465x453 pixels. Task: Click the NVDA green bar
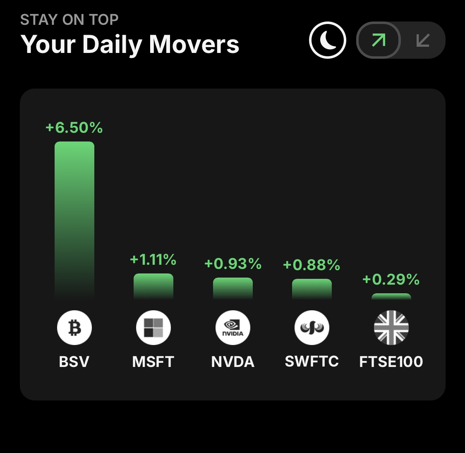coord(233,288)
